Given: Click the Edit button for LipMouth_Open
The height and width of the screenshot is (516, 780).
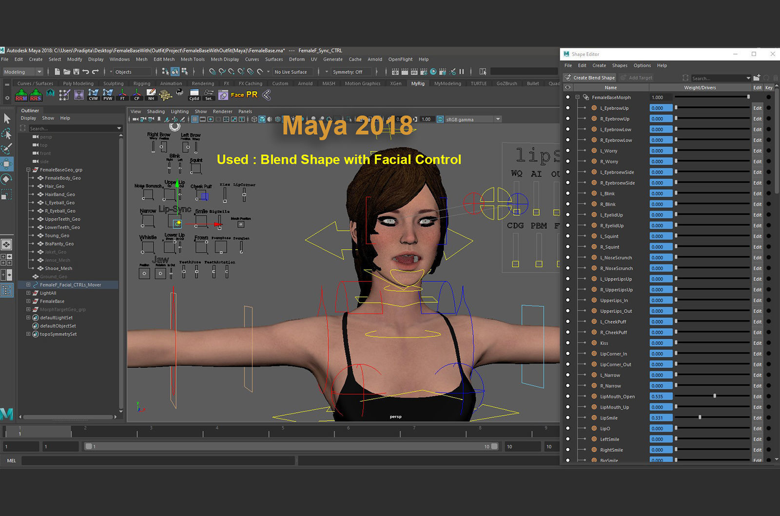Looking at the screenshot, I should pos(757,396).
